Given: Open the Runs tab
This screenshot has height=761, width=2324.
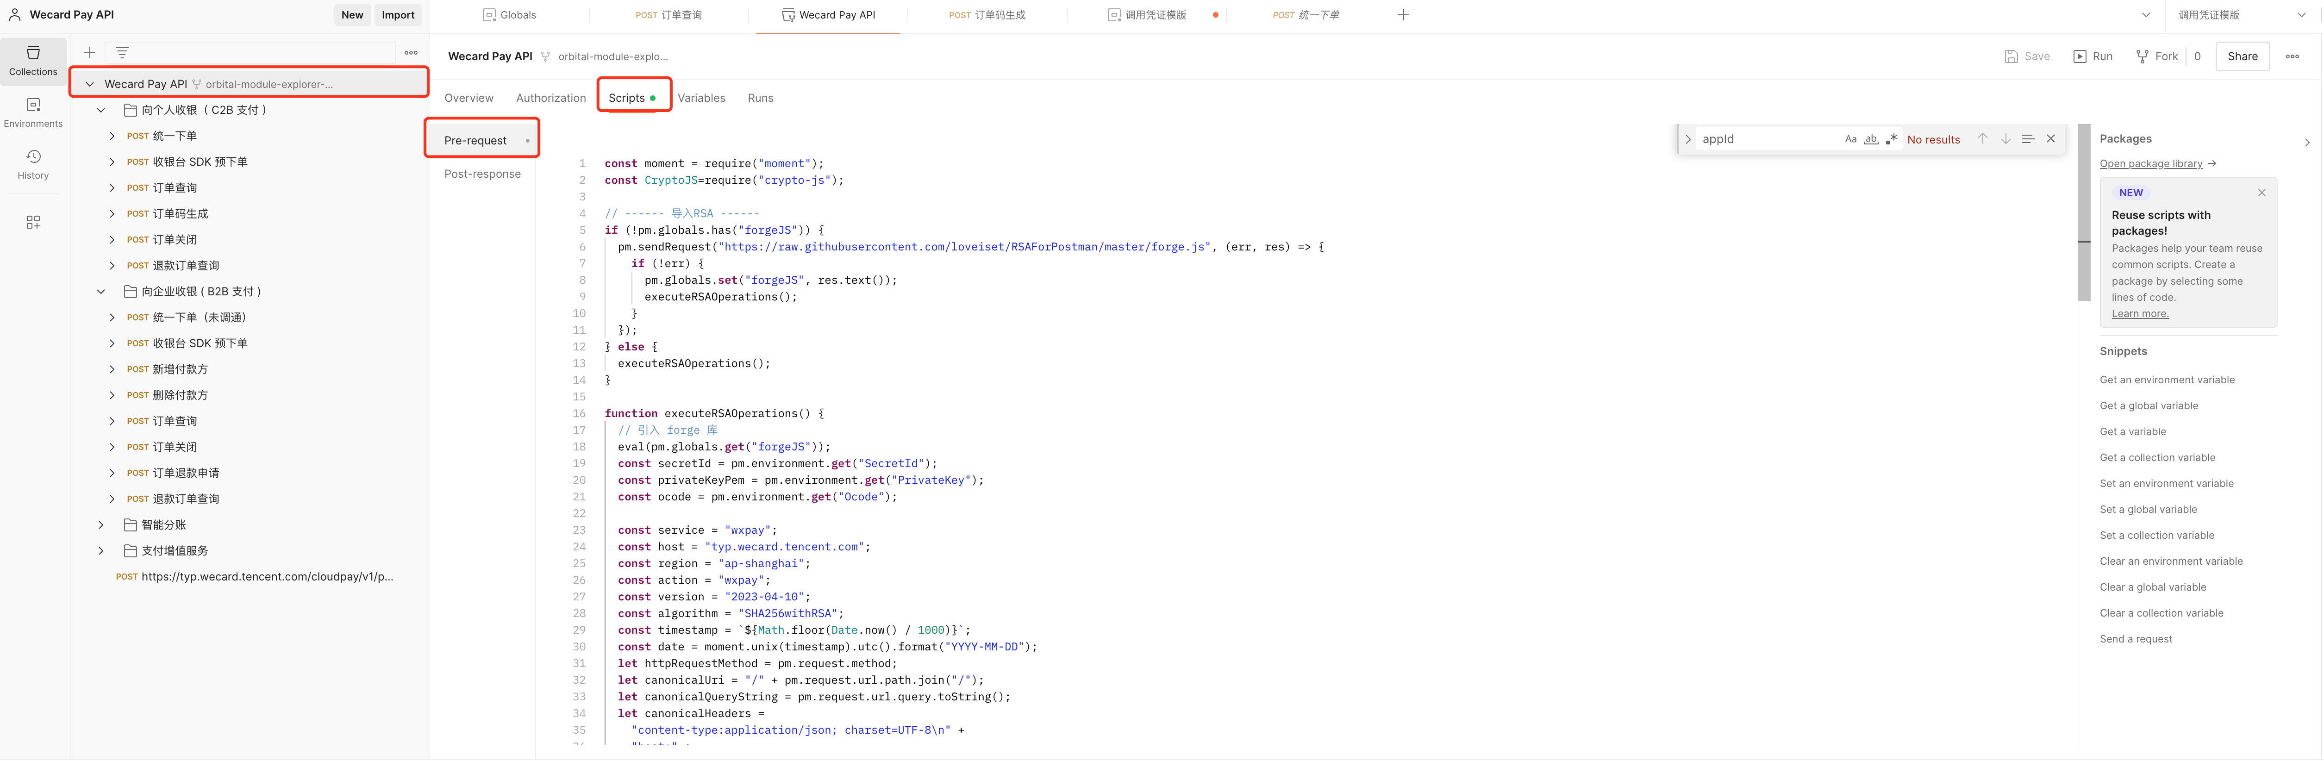Looking at the screenshot, I should point(761,97).
